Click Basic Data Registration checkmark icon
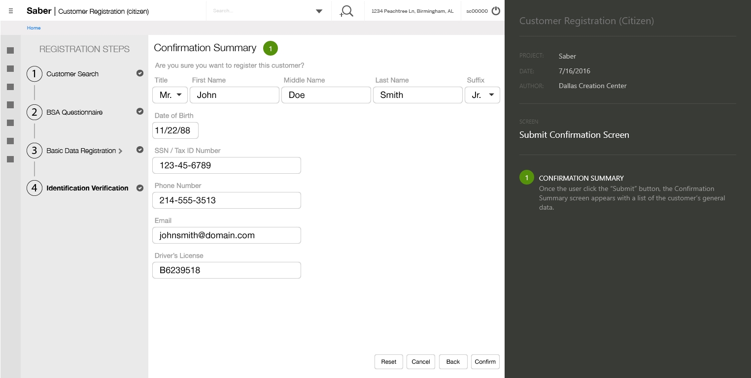The width and height of the screenshot is (751, 378). coord(140,150)
